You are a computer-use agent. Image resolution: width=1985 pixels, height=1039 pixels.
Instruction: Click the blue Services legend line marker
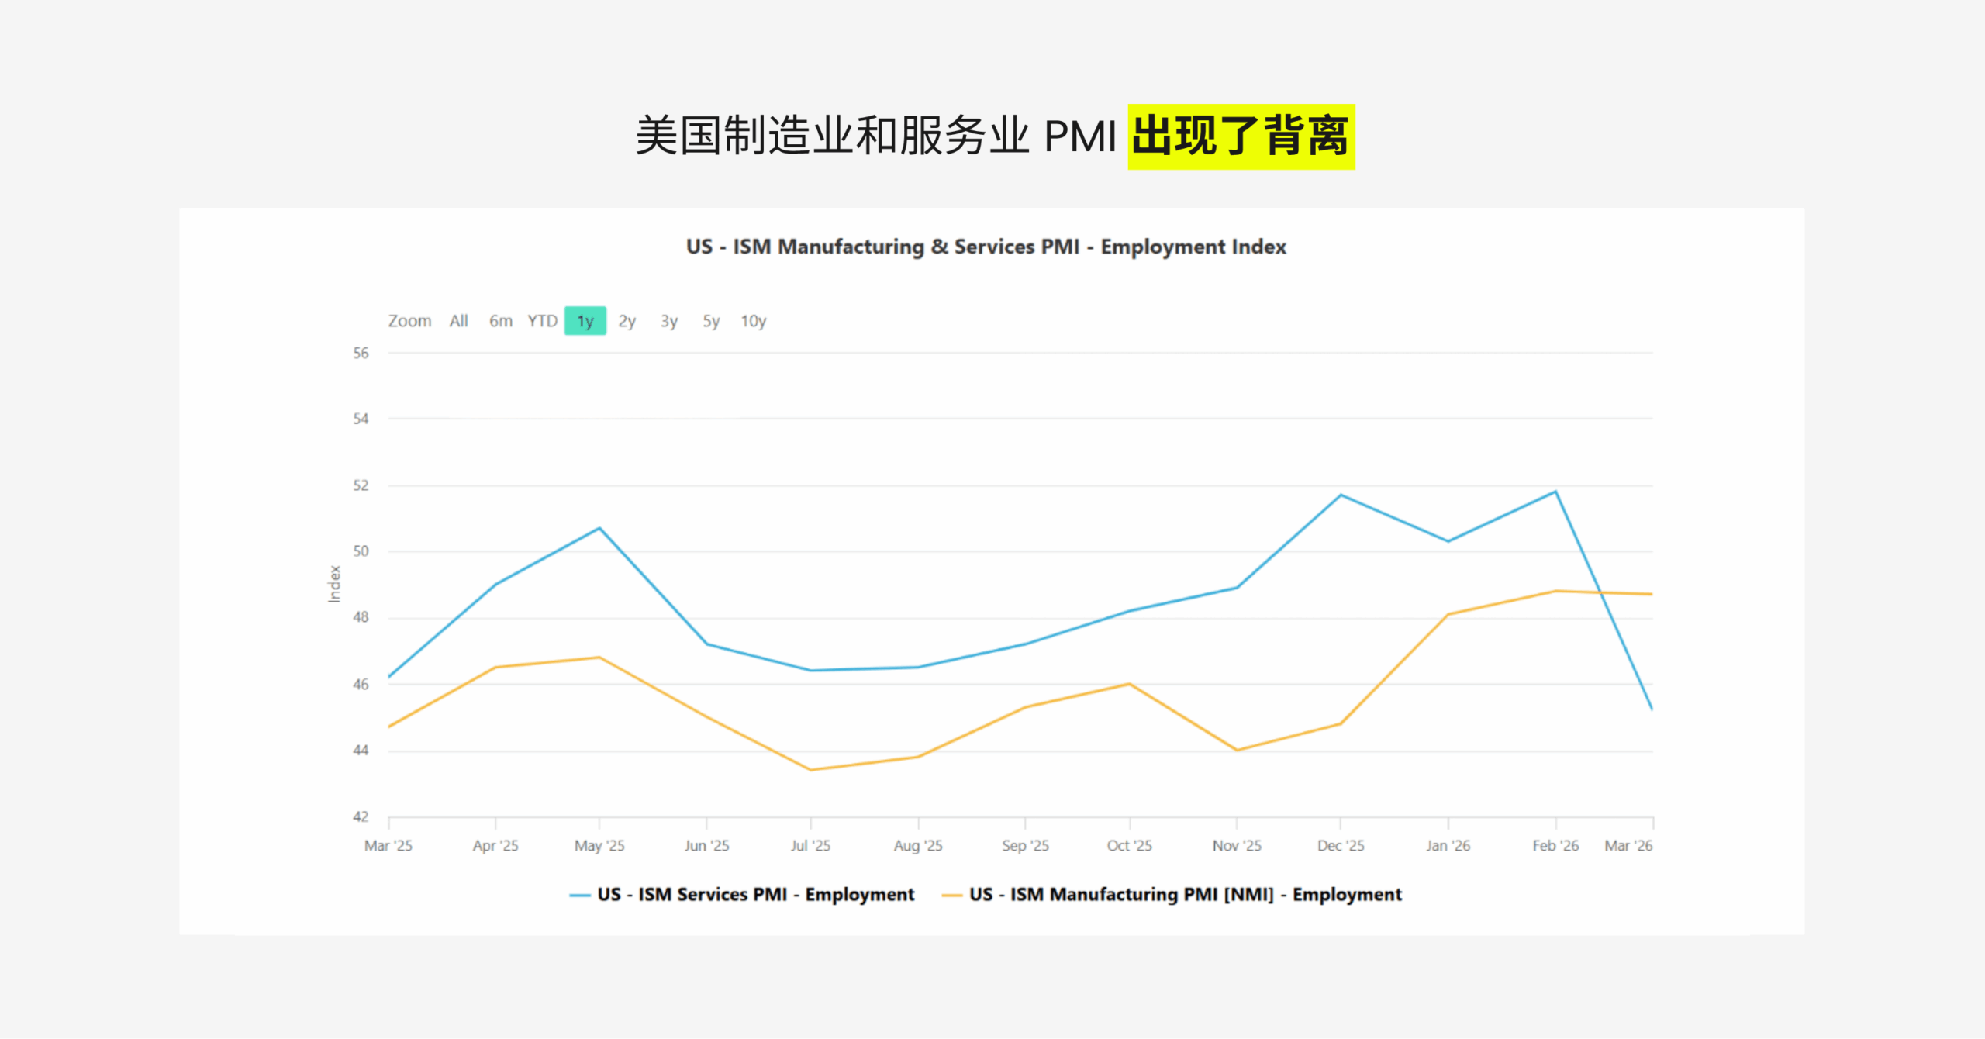[579, 895]
